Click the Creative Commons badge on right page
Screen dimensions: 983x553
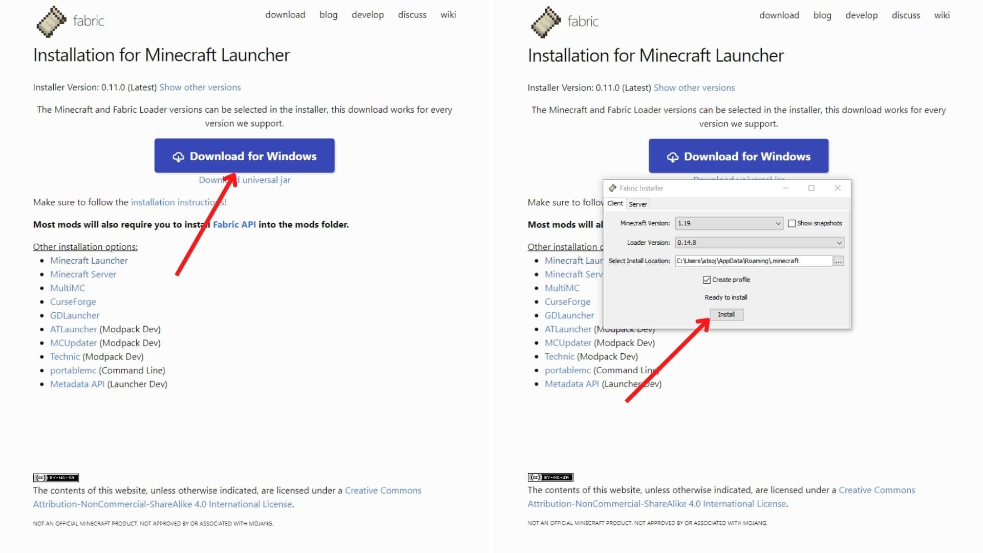pyautogui.click(x=550, y=477)
